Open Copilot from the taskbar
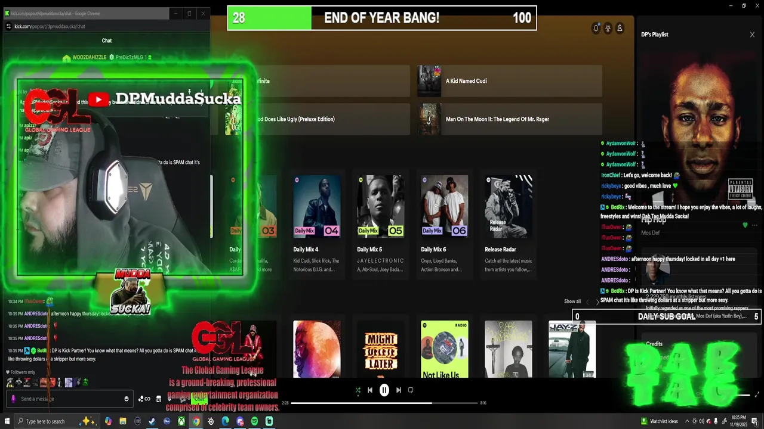The width and height of the screenshot is (764, 429). click(108, 421)
